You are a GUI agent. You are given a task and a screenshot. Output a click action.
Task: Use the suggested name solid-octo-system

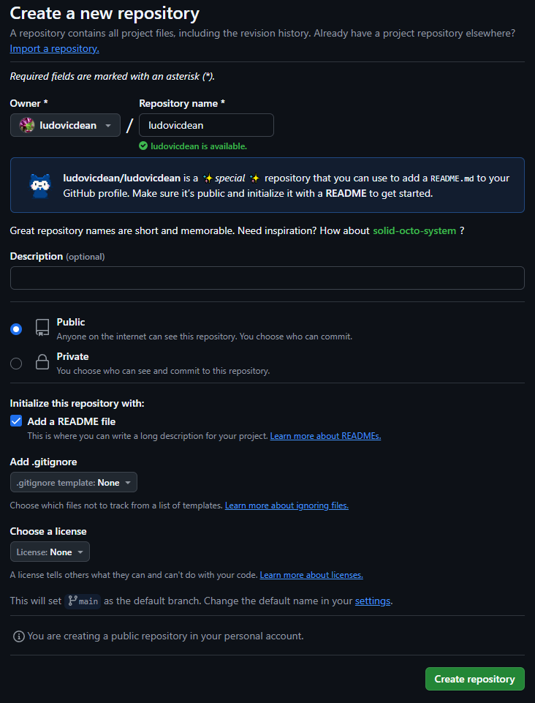tap(414, 230)
